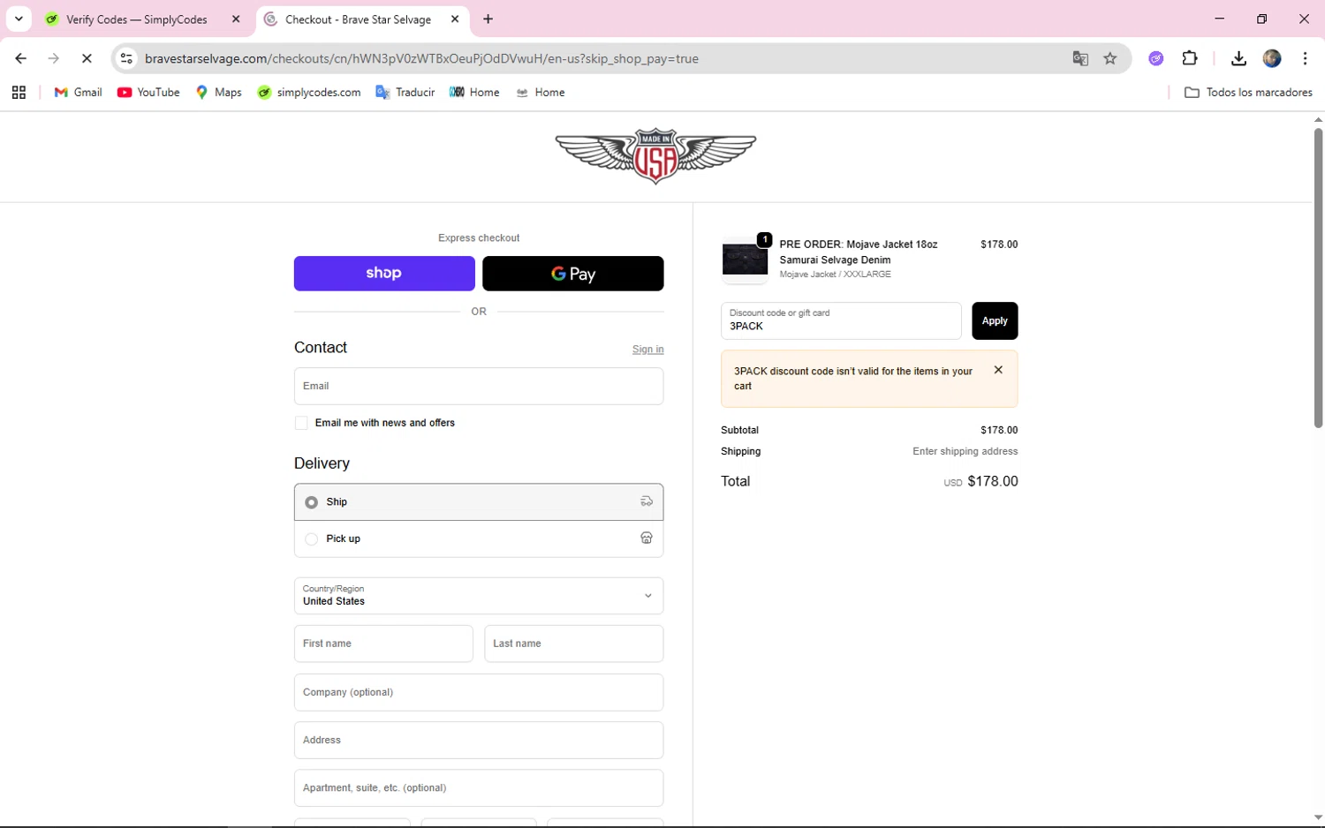Open the profile avatar menu
This screenshot has width=1325, height=828.
[1272, 58]
